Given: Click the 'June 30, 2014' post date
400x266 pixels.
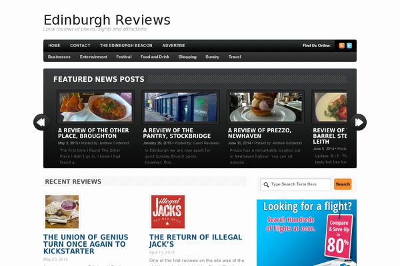Looking at the screenshot, I should (239, 143).
